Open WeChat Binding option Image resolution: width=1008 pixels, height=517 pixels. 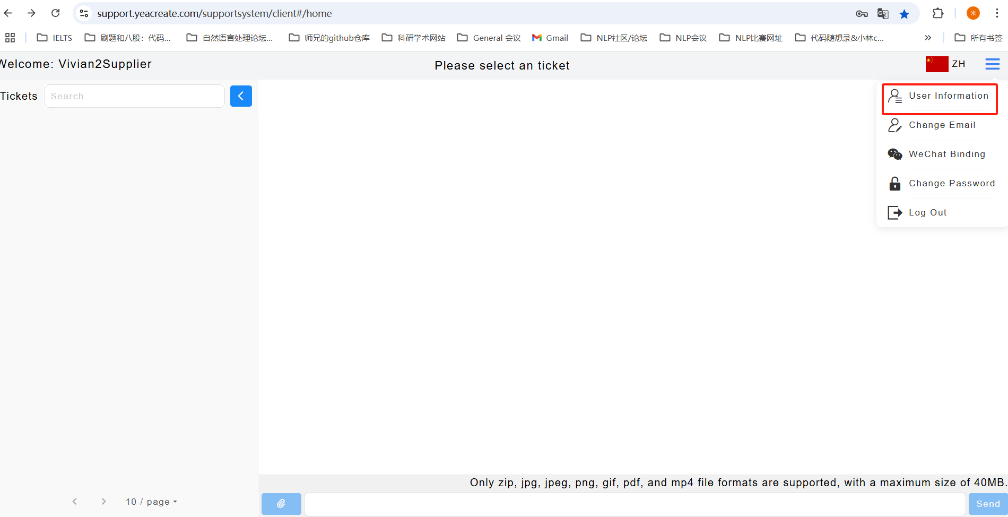pos(946,154)
